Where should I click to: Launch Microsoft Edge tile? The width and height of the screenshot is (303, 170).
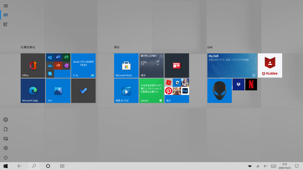[x=33, y=91]
